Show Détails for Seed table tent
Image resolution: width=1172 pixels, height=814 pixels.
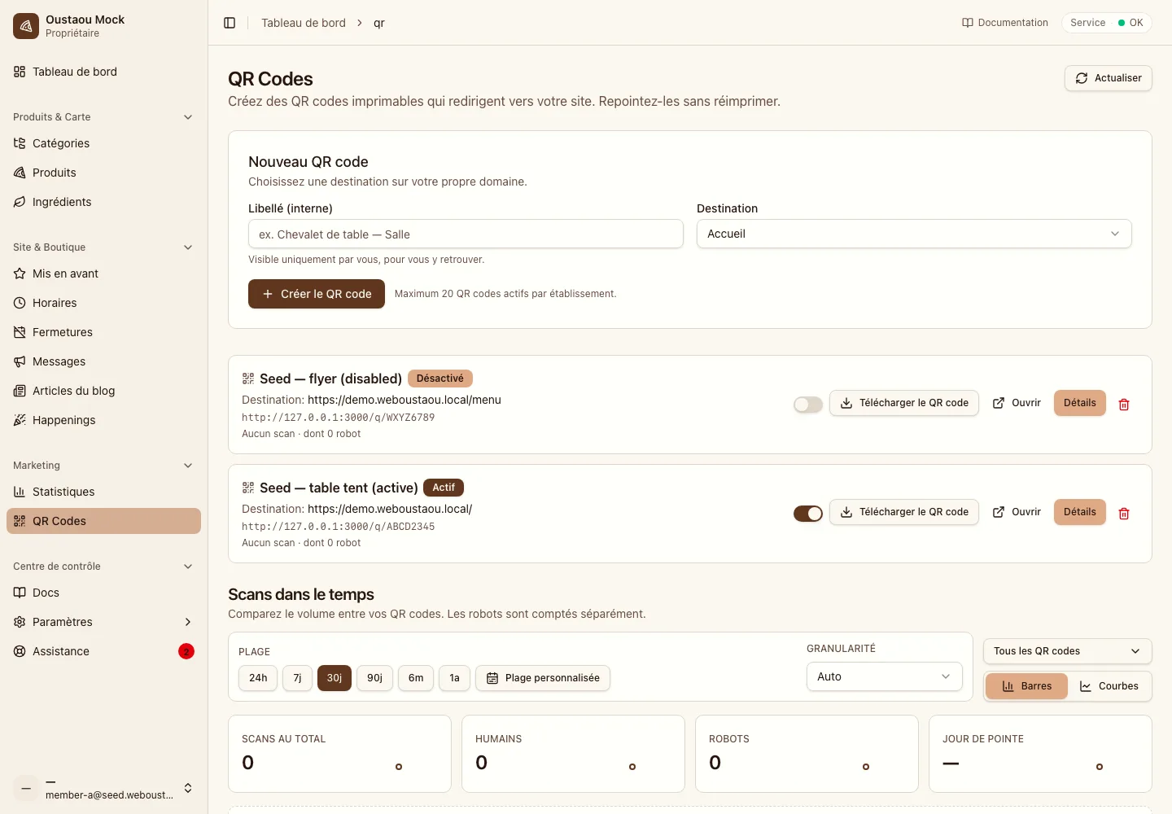coord(1080,512)
